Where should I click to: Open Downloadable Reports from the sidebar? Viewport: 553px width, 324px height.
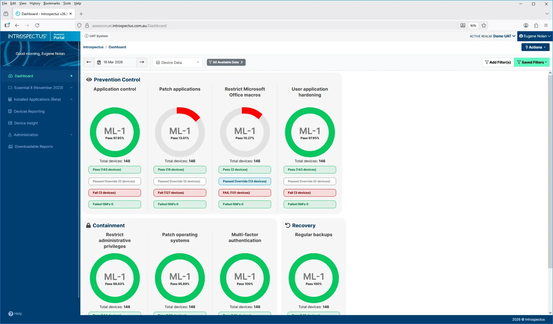coord(33,146)
